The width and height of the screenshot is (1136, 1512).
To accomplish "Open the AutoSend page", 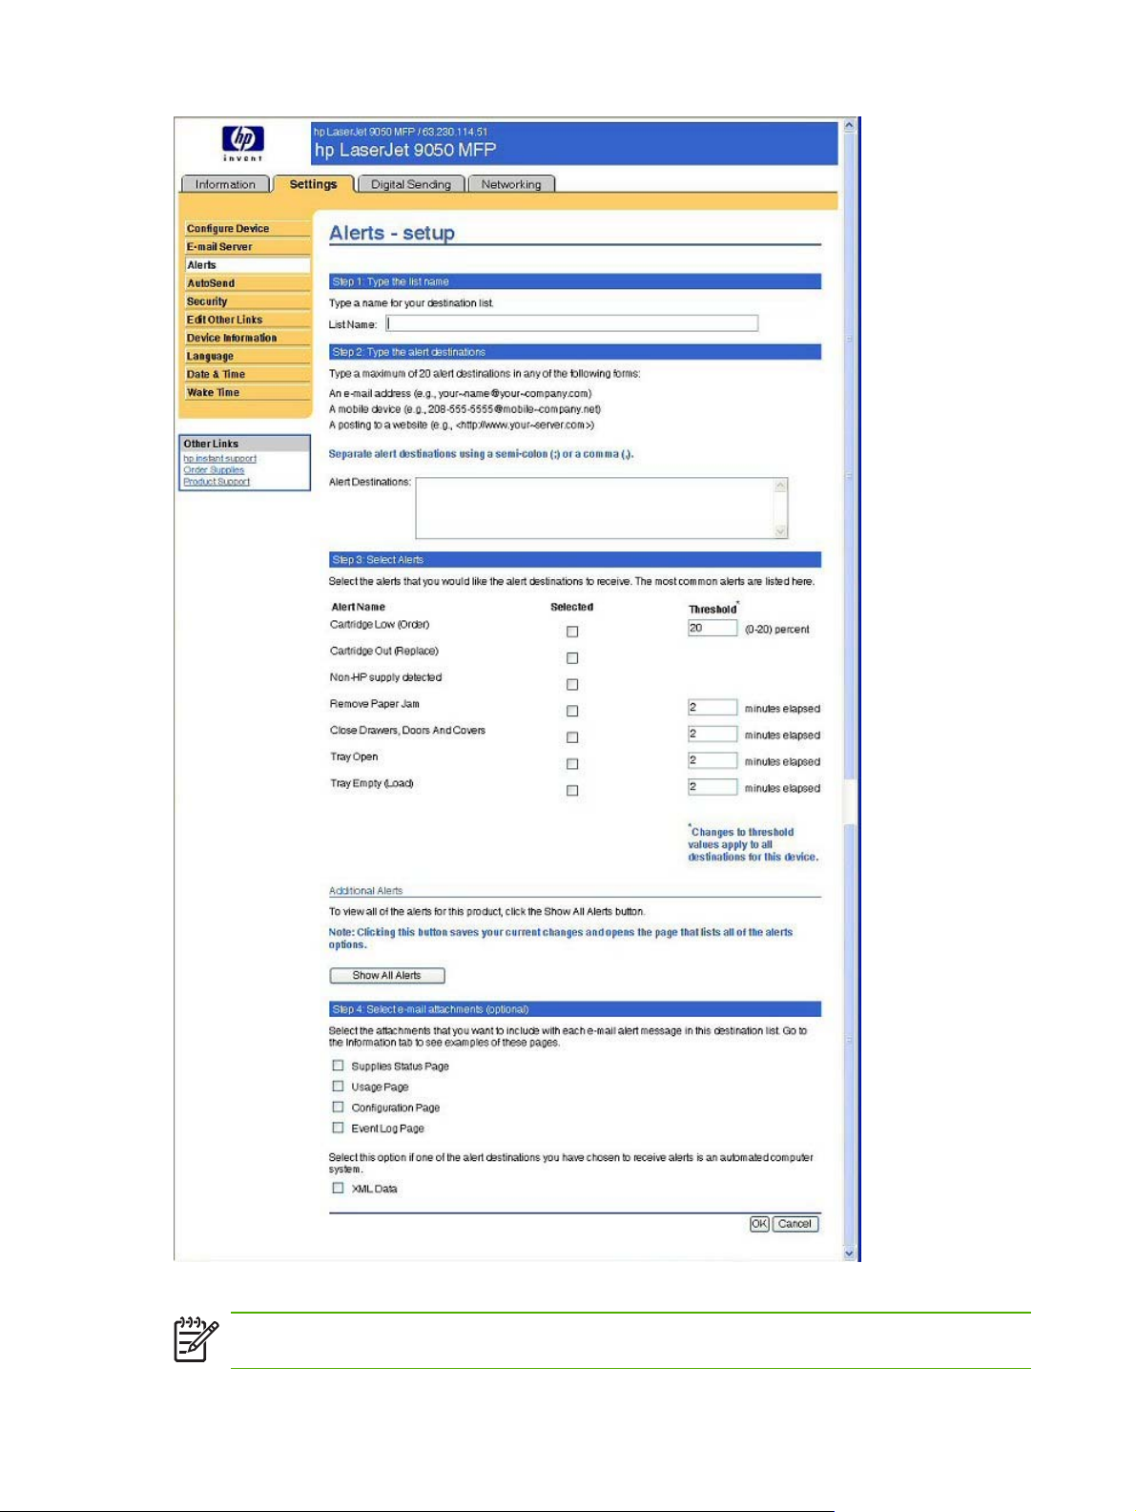I will (247, 283).
